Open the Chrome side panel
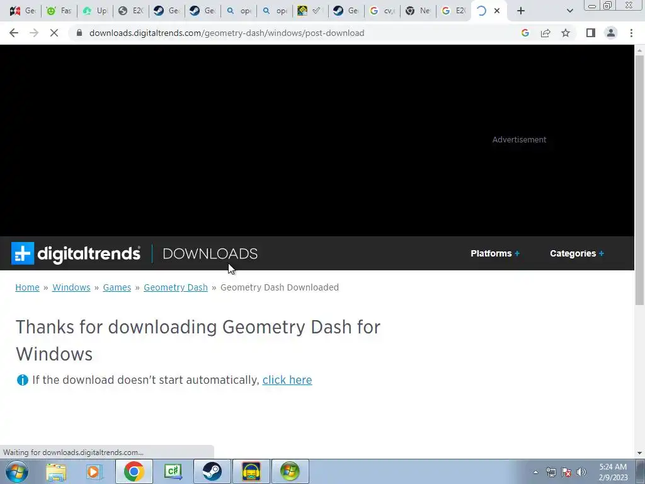Viewport: 645px width, 484px height. 591,33
